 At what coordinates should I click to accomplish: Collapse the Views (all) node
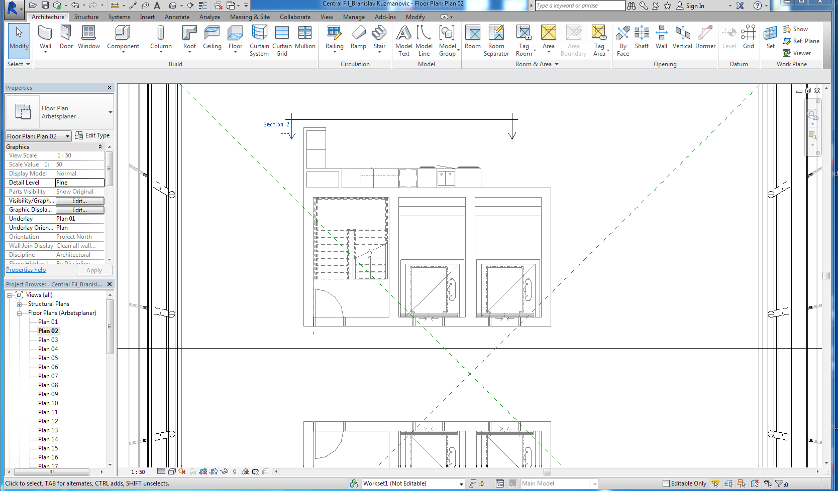coord(9,295)
